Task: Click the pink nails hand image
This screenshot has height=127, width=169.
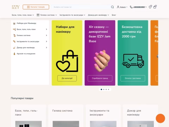Action: click(102, 61)
